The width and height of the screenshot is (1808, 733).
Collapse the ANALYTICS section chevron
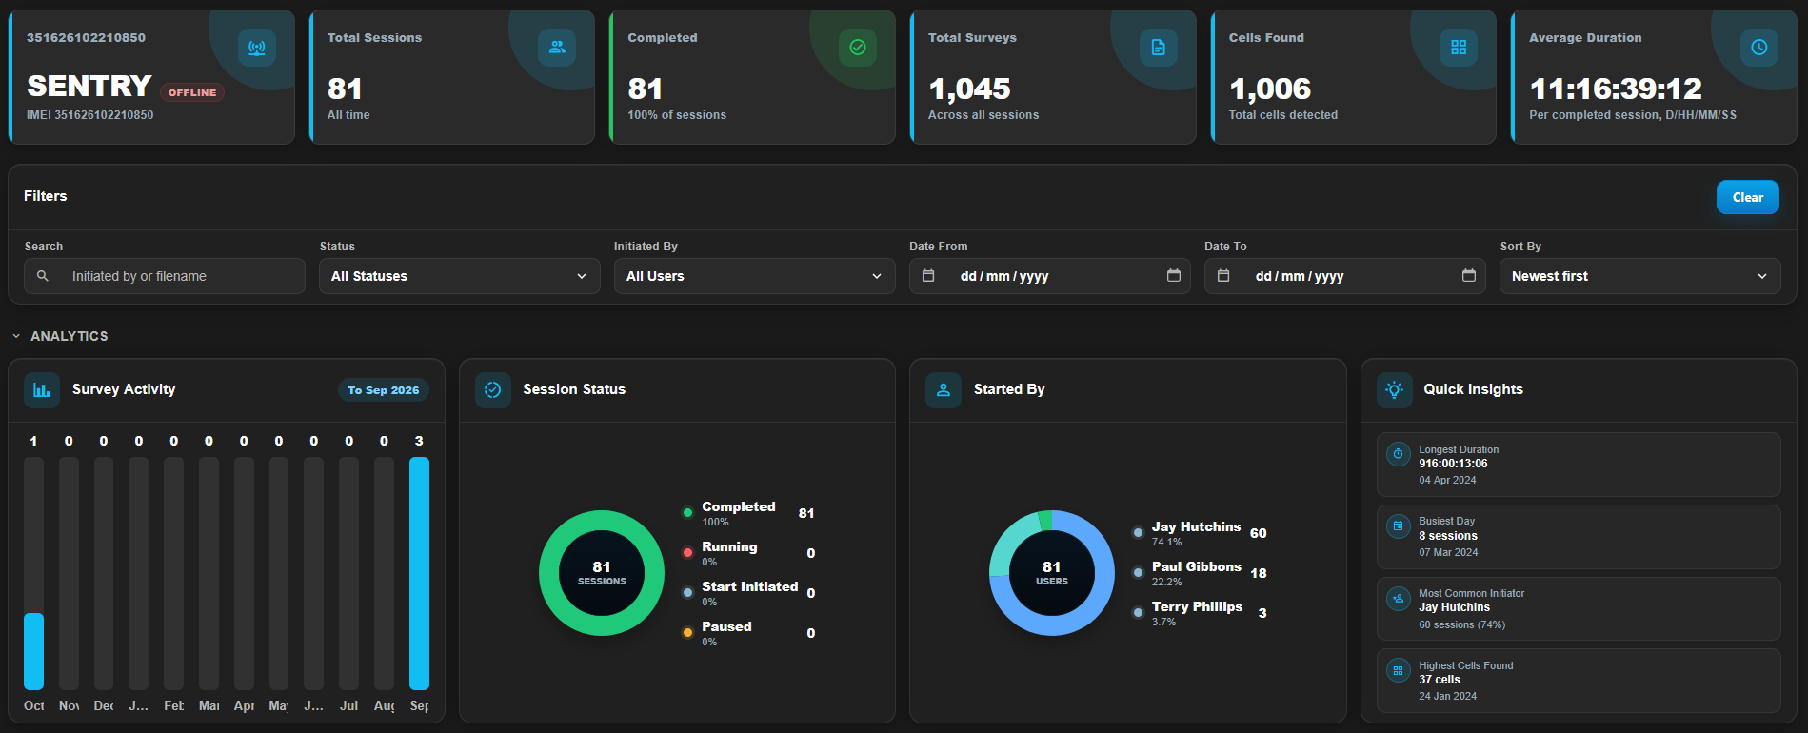click(16, 336)
